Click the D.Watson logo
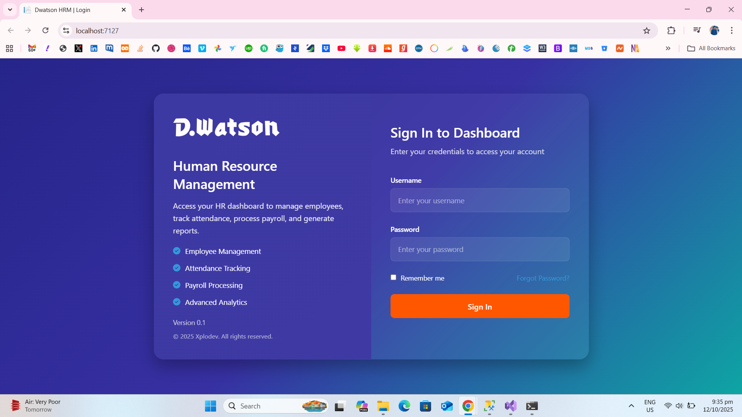 [226, 127]
